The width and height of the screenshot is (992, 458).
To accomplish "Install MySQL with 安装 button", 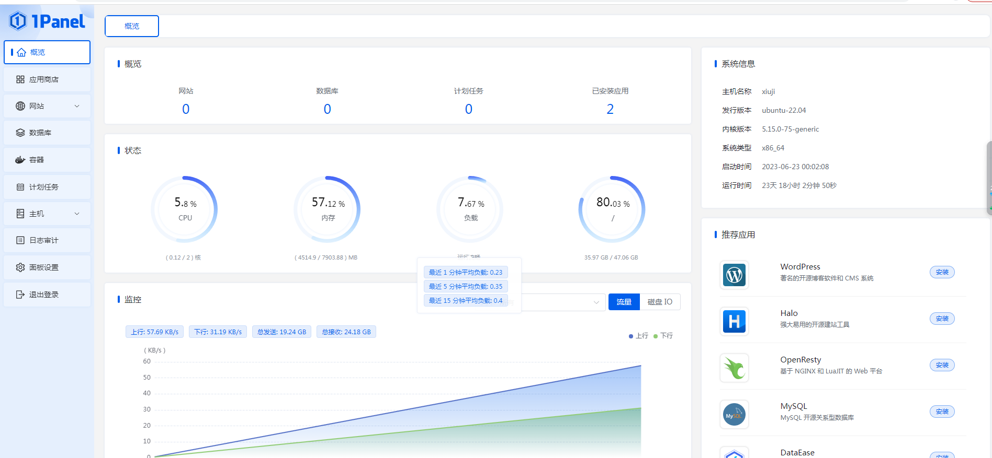I will click(942, 412).
